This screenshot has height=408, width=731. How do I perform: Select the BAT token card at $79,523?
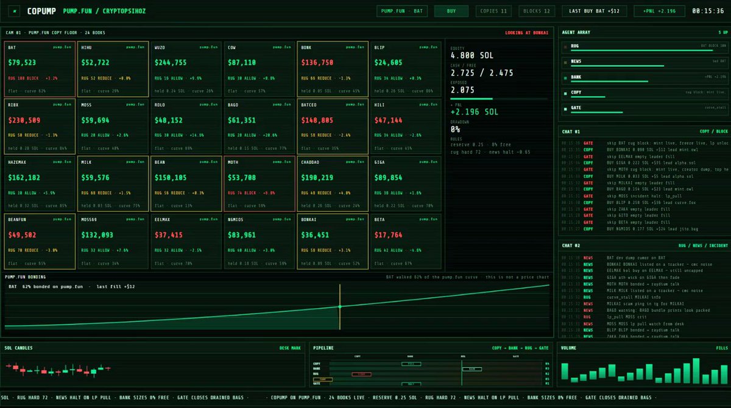40,69
